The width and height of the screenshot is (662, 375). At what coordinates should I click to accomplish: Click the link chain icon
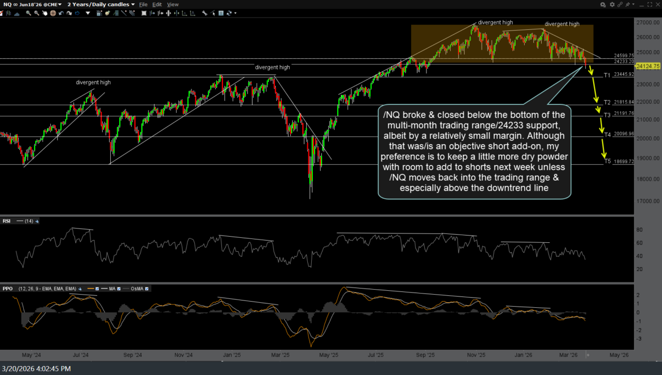coord(620,4)
